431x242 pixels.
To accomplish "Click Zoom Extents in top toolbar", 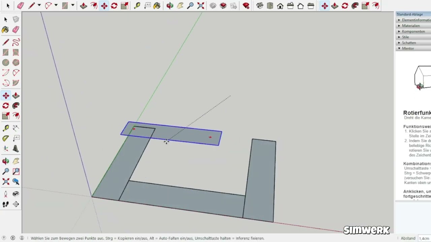I will point(201,6).
